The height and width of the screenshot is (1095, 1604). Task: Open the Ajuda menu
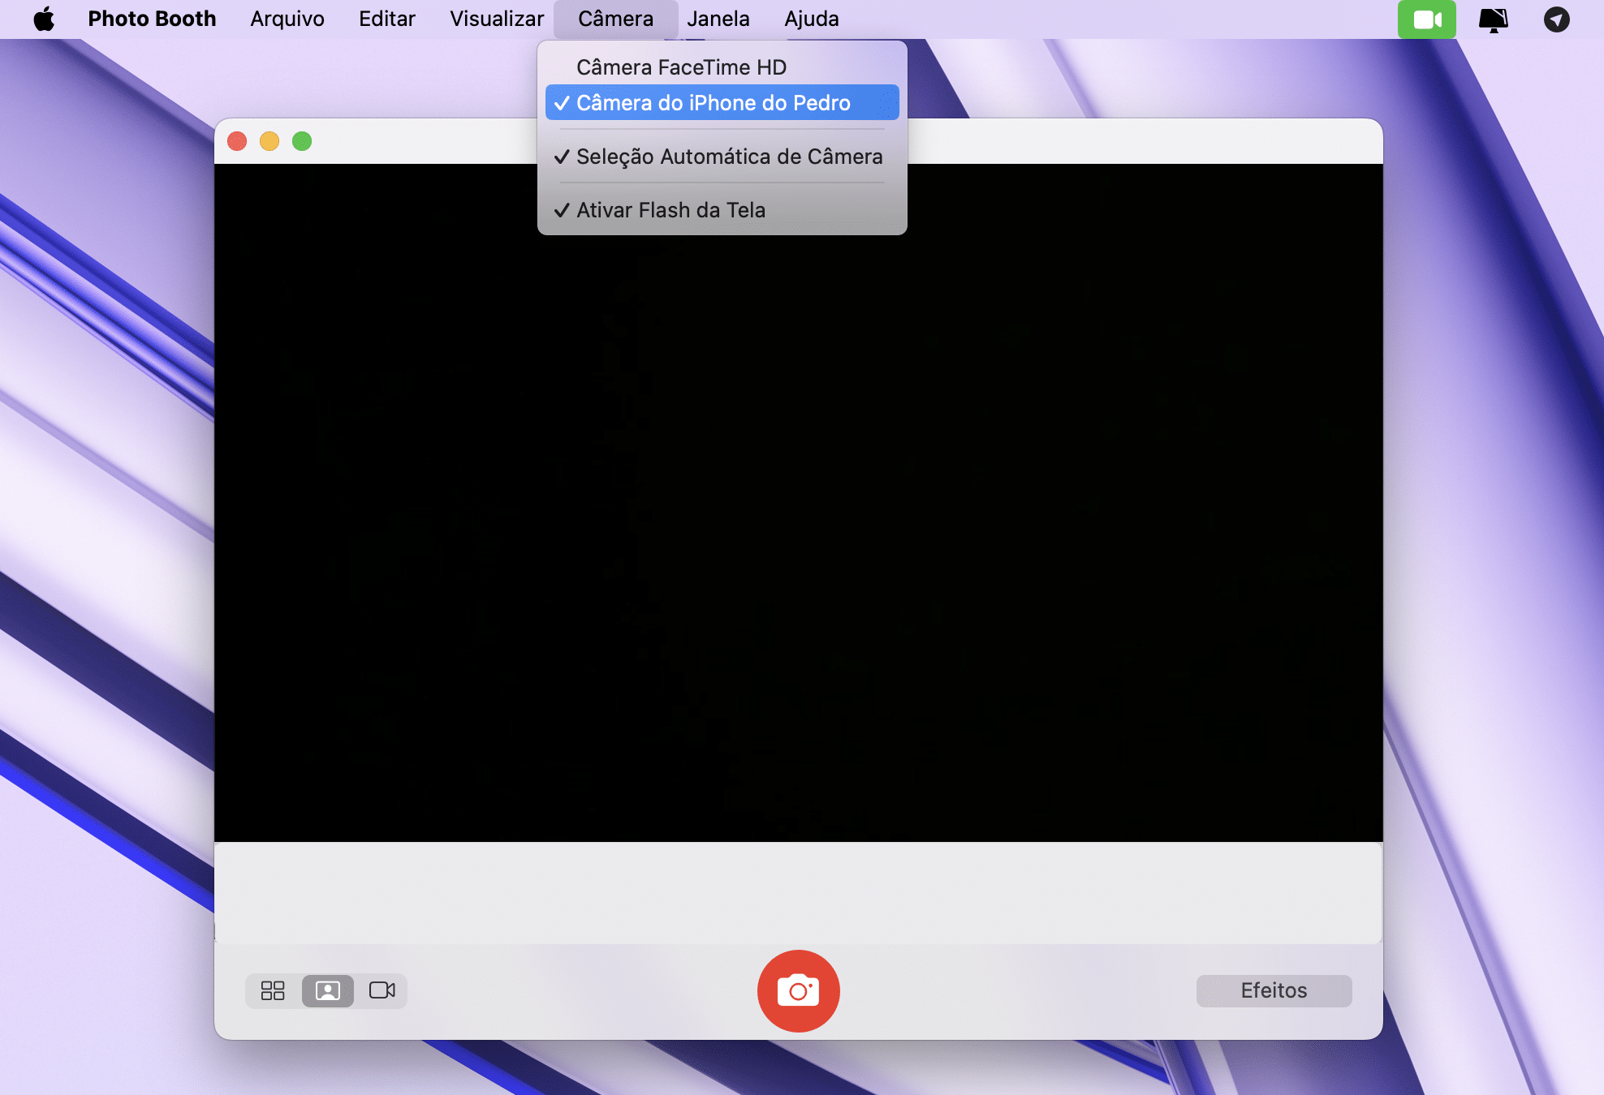tap(812, 19)
